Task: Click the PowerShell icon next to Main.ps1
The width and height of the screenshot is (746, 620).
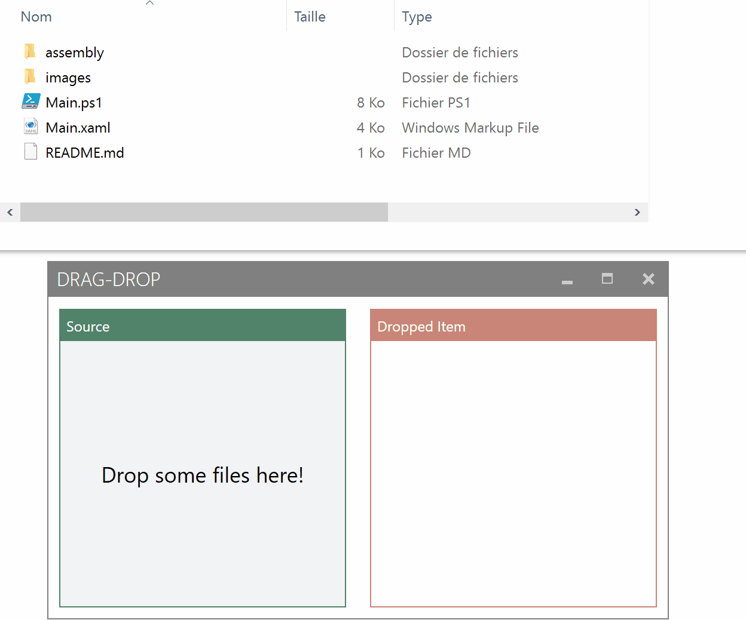Action: coord(30,102)
